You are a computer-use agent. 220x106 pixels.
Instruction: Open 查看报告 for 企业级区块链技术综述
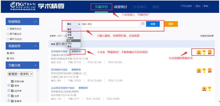tap(83, 88)
